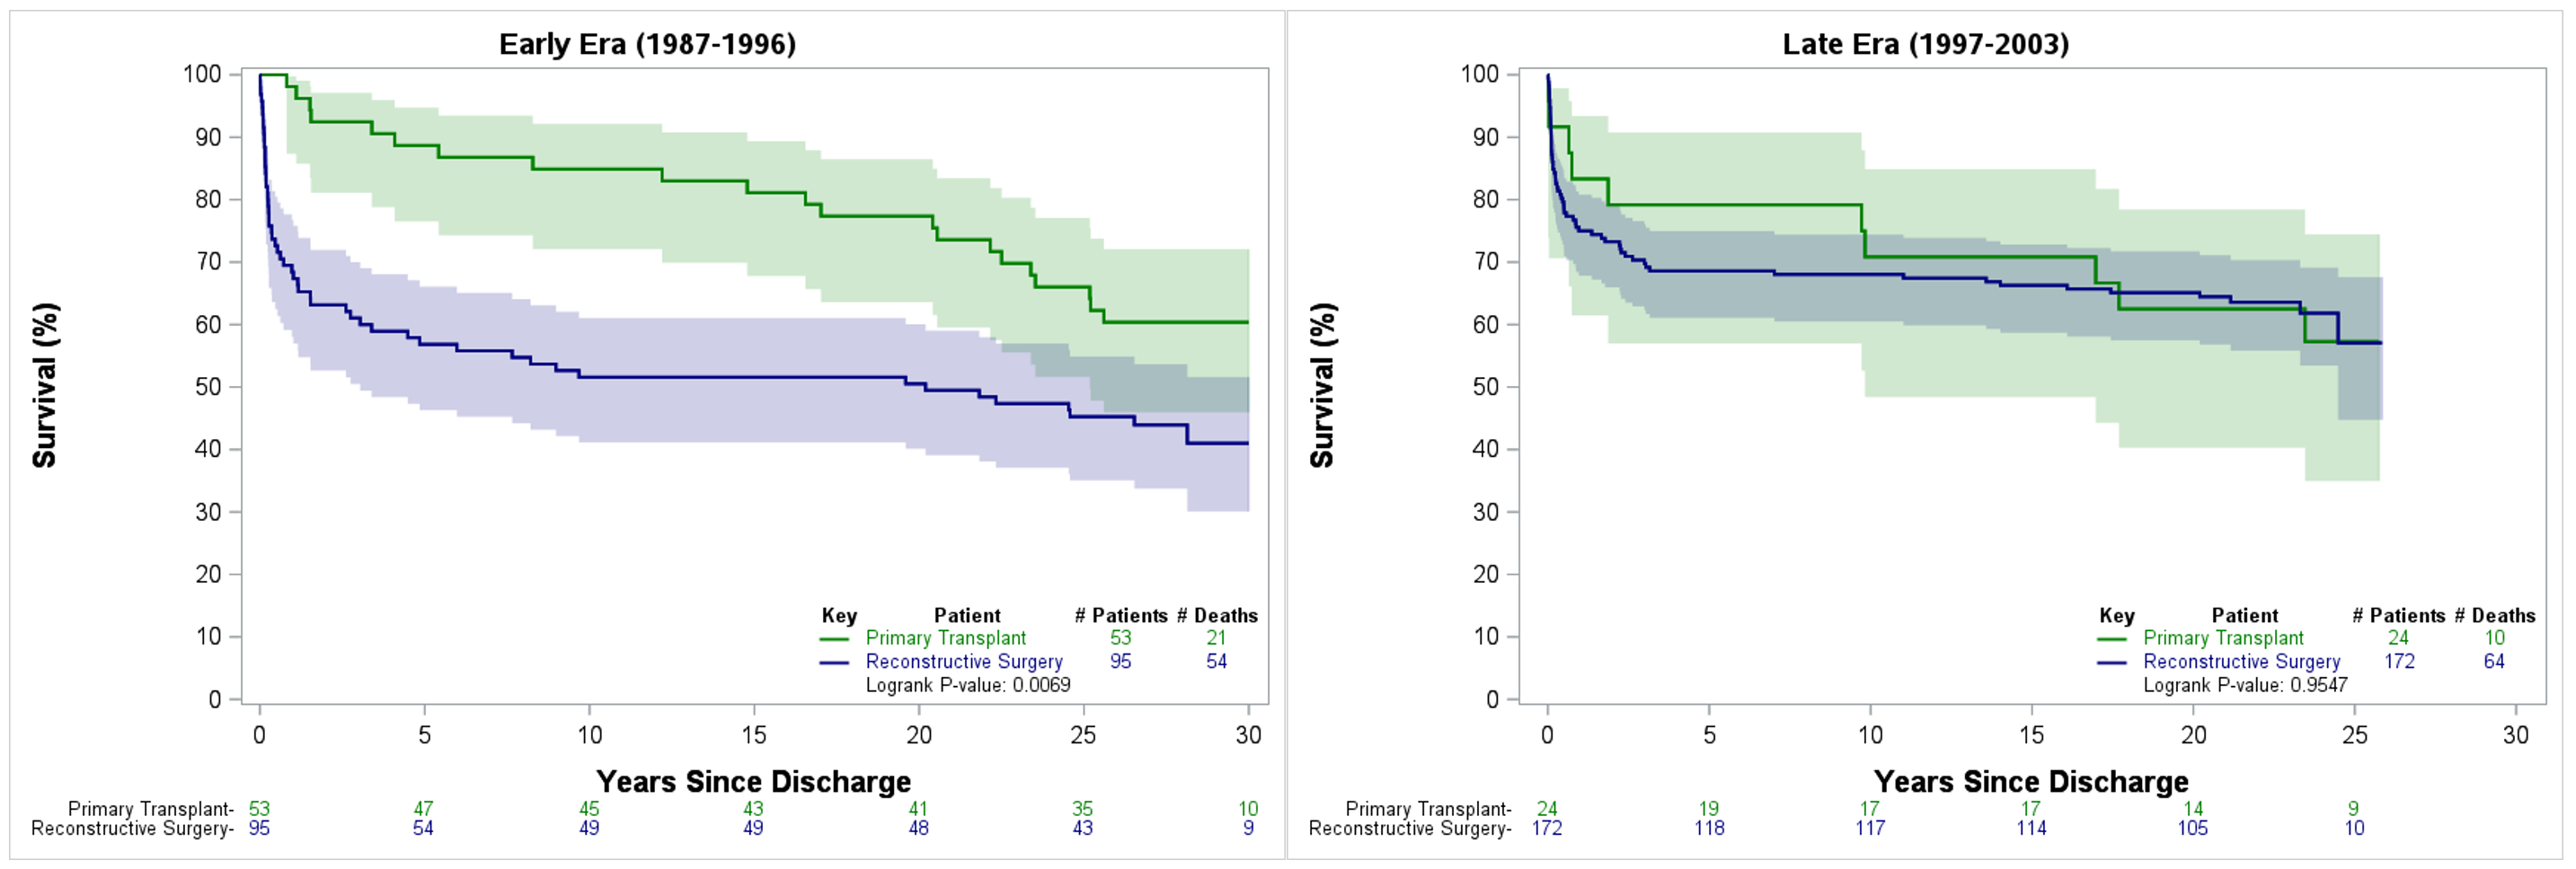Click Reconstructive Surgery row label below Late Era chart
The image size is (2576, 869).
1409,828
